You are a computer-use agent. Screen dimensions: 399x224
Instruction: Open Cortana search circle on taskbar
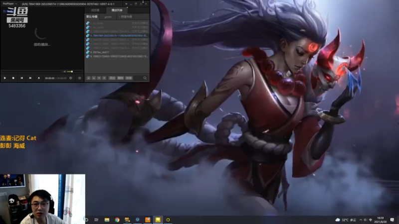pyautogui.click(x=86, y=220)
